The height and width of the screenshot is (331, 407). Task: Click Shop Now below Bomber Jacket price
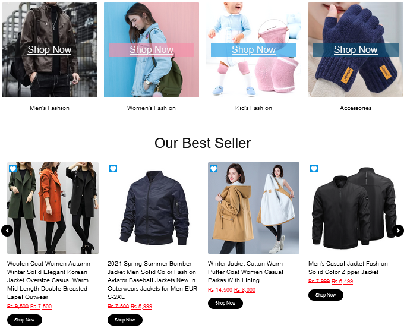[x=125, y=320]
